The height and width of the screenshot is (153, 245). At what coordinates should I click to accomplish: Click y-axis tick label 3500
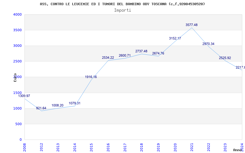point(17,30)
